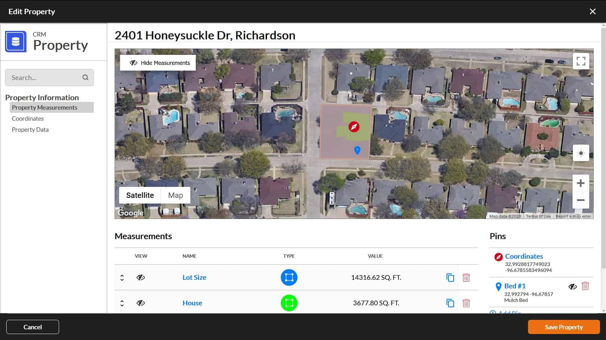The image size is (606, 340).
Task: Click Cancel button
Action: click(x=33, y=327)
